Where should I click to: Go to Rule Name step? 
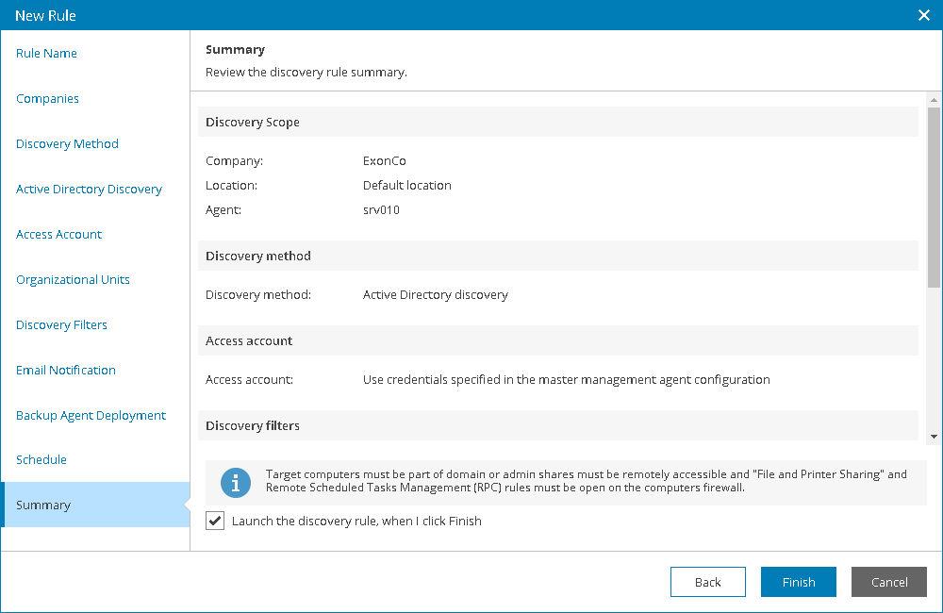click(47, 54)
